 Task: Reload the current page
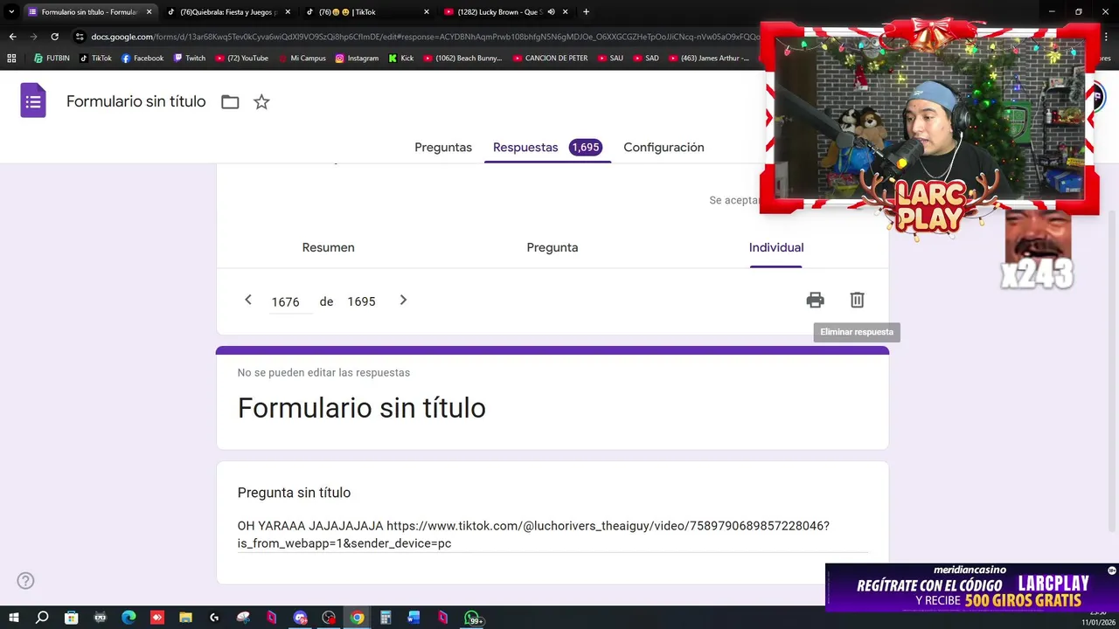click(x=54, y=37)
